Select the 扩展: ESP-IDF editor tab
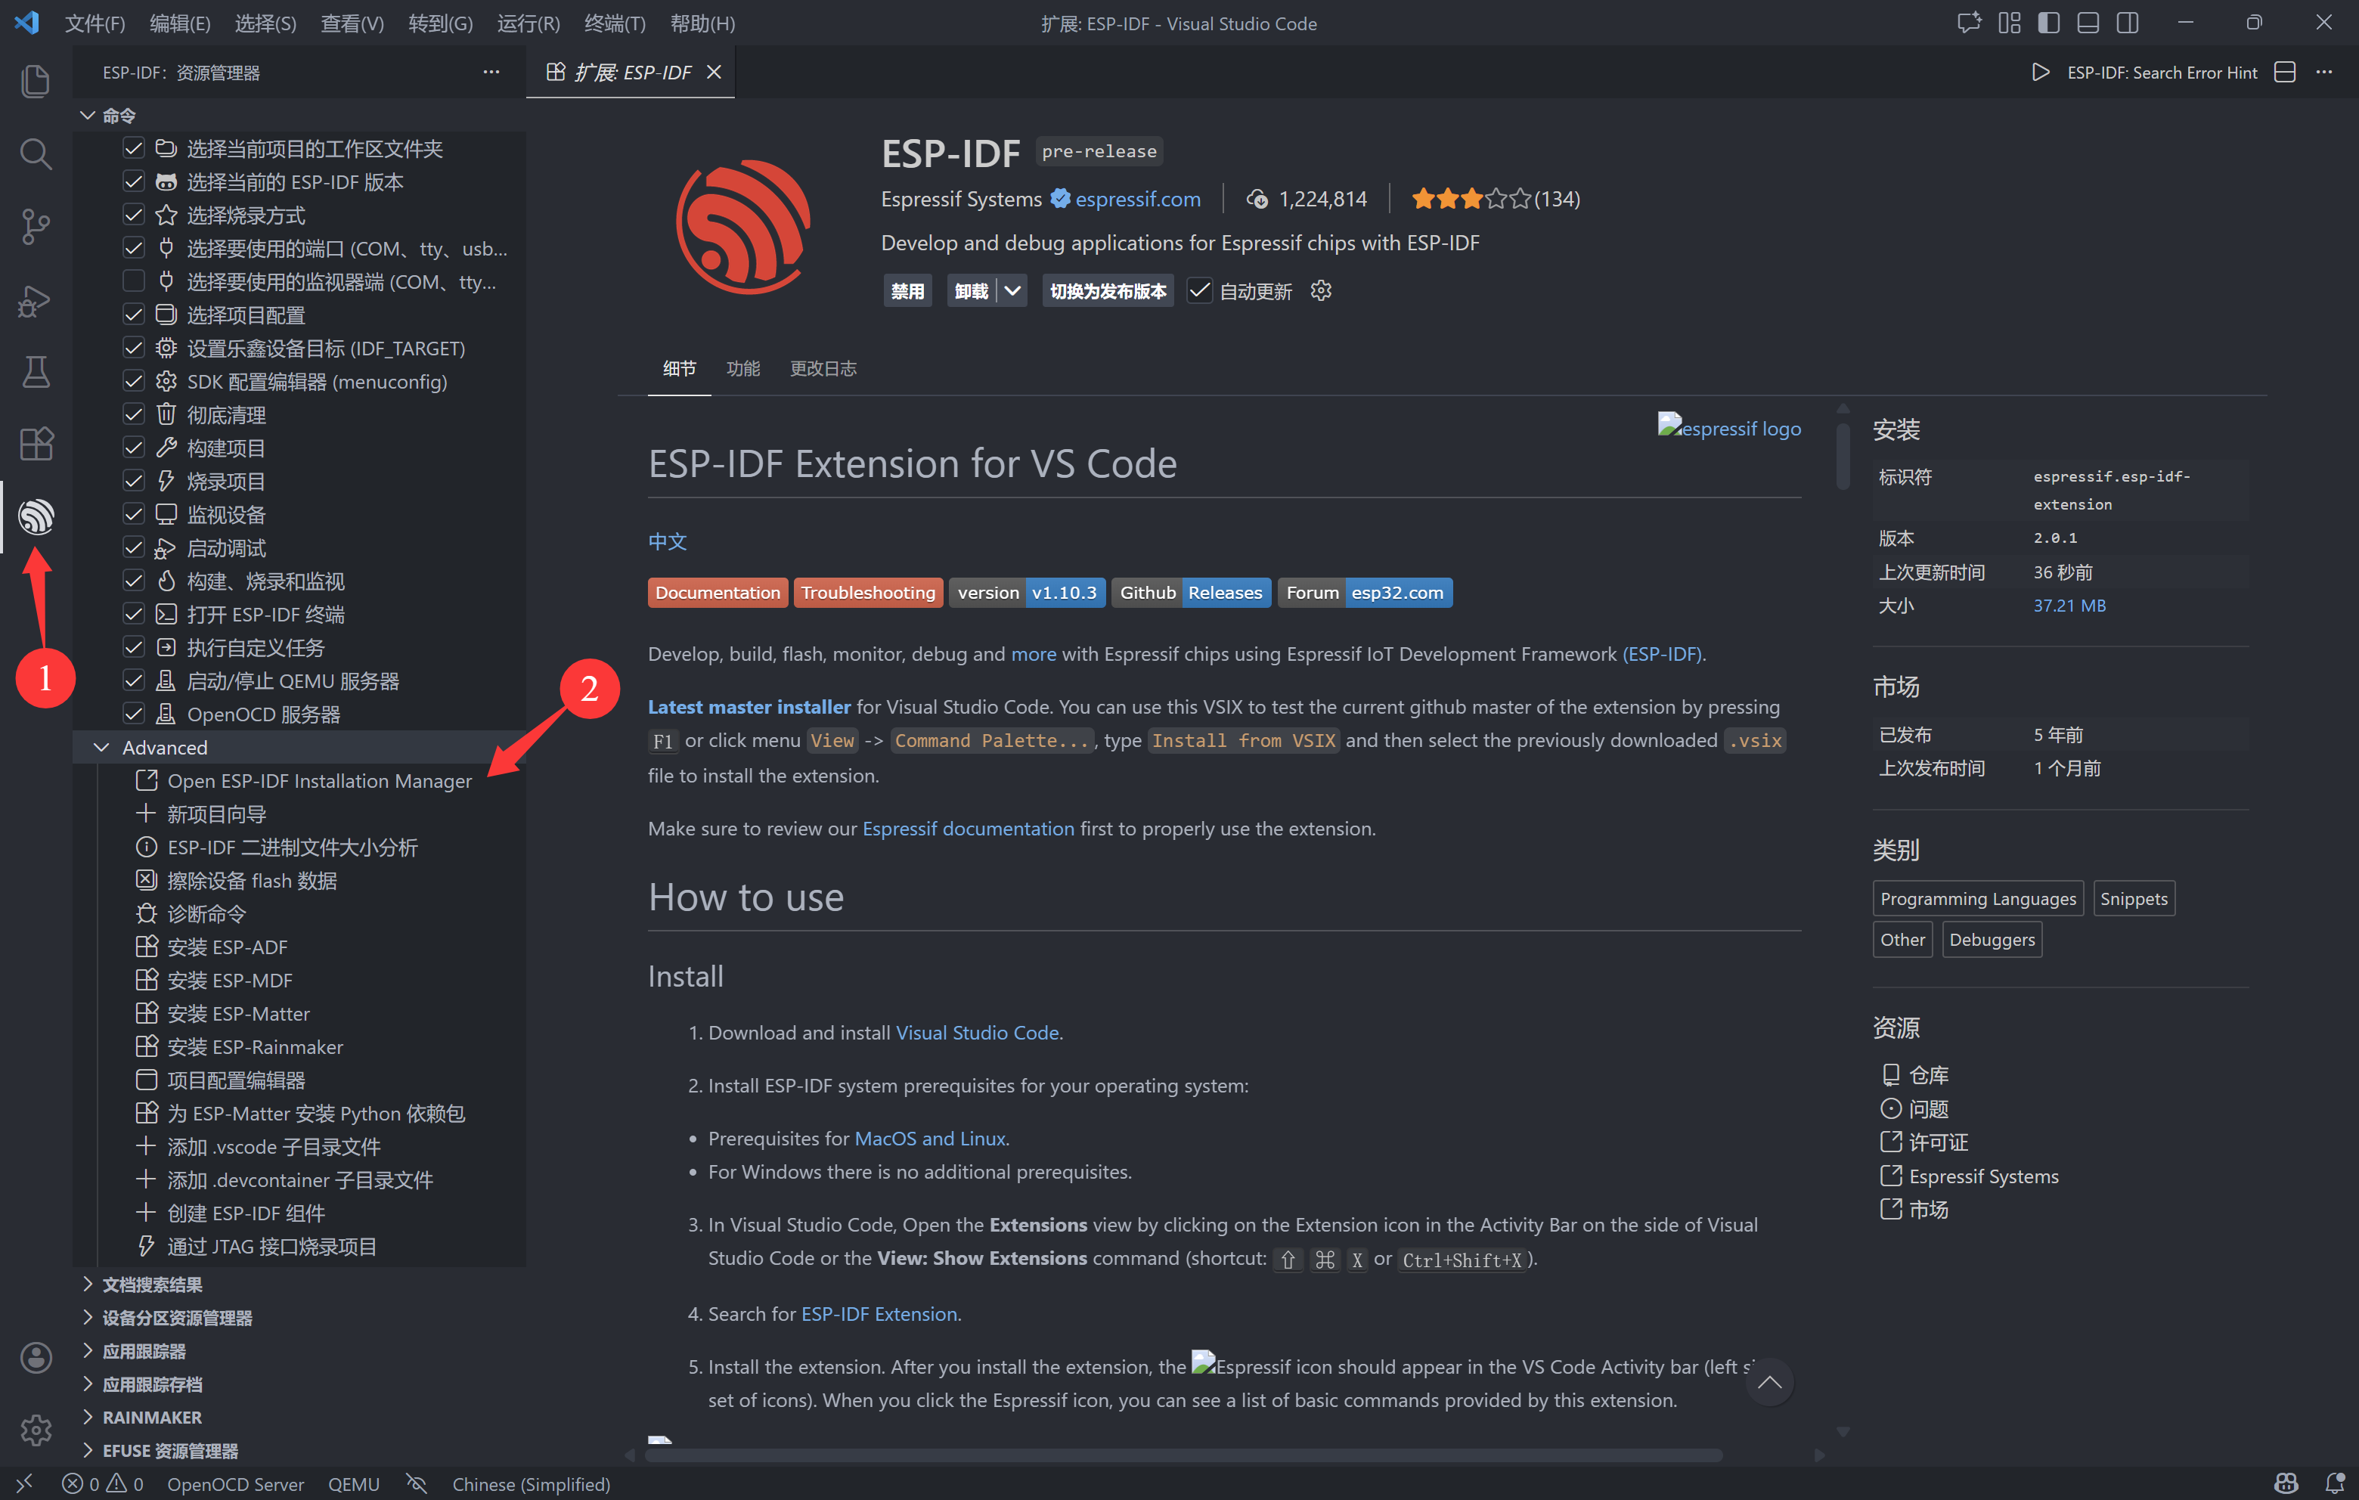Image resolution: width=2359 pixels, height=1500 pixels. click(632, 73)
